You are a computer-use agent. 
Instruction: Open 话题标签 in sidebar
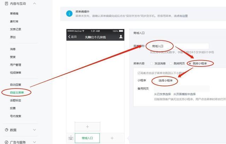coord(16,100)
